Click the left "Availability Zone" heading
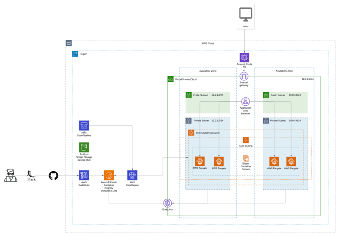Screen dimensions: 347x237 click(x=208, y=71)
